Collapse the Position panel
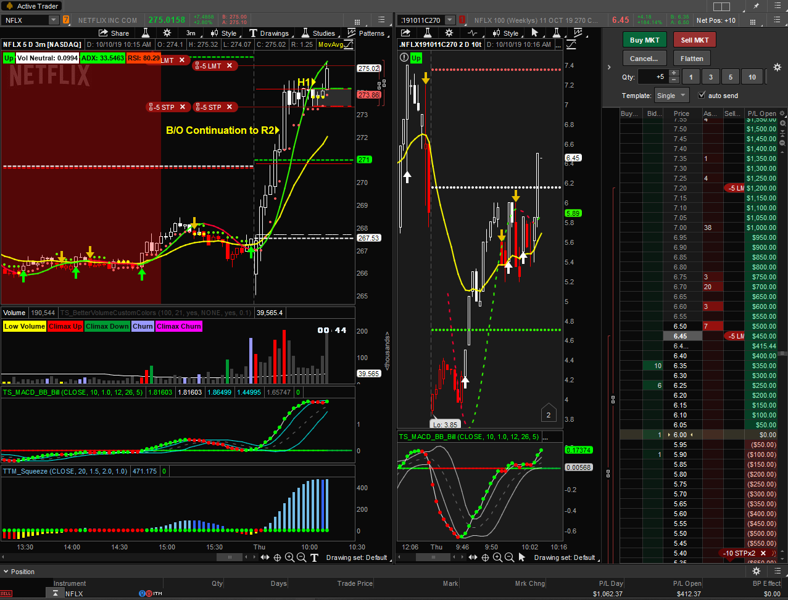788x600 pixels. pyautogui.click(x=6, y=572)
